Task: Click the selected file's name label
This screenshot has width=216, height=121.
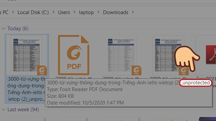Action: point(26,89)
